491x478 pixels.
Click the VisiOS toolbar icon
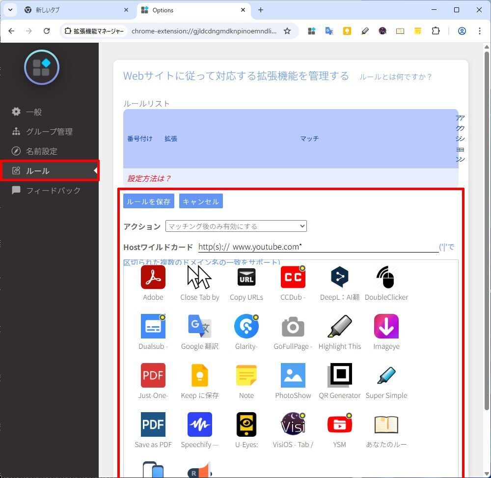(382, 31)
